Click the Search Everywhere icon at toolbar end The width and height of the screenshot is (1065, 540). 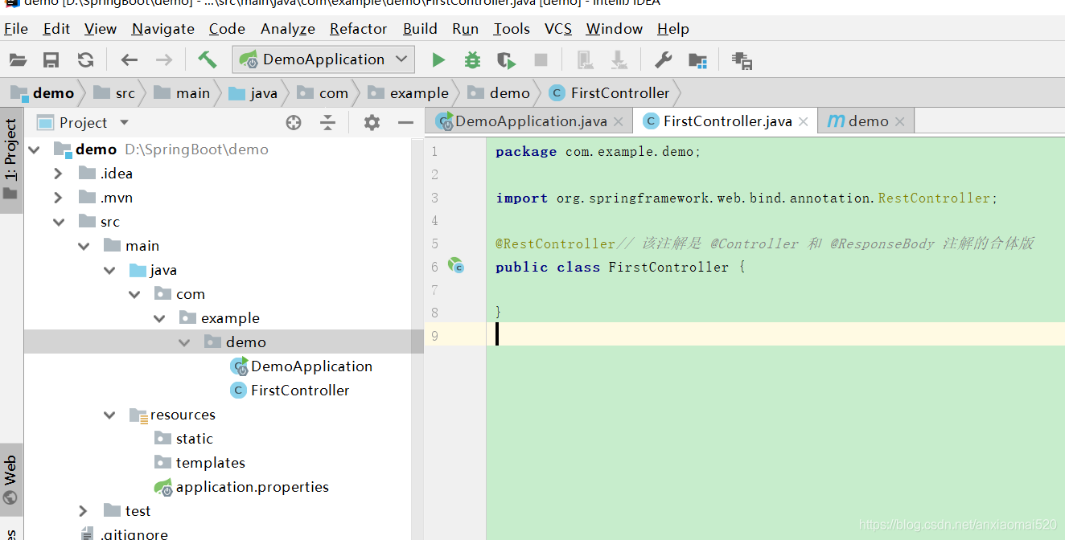pyautogui.click(x=742, y=60)
